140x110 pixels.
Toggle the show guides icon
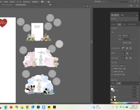[123, 53]
